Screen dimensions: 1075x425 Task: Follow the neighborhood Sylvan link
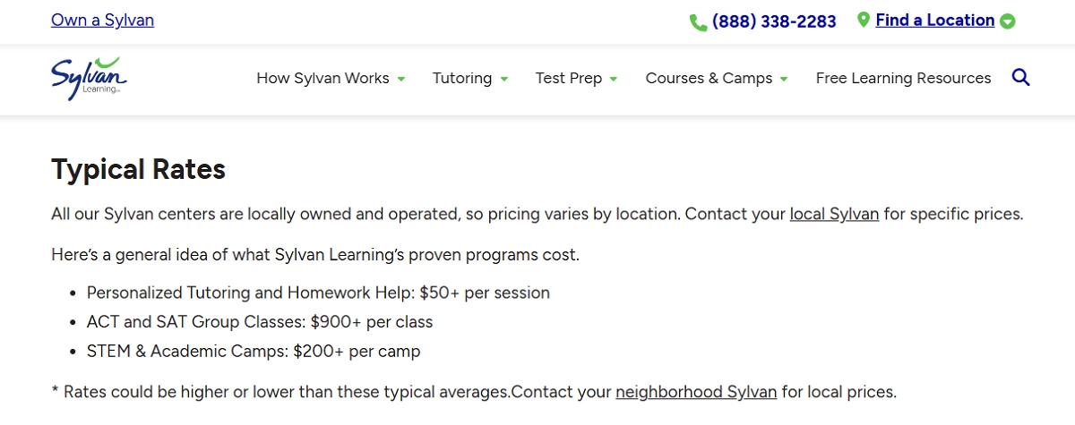[696, 392]
